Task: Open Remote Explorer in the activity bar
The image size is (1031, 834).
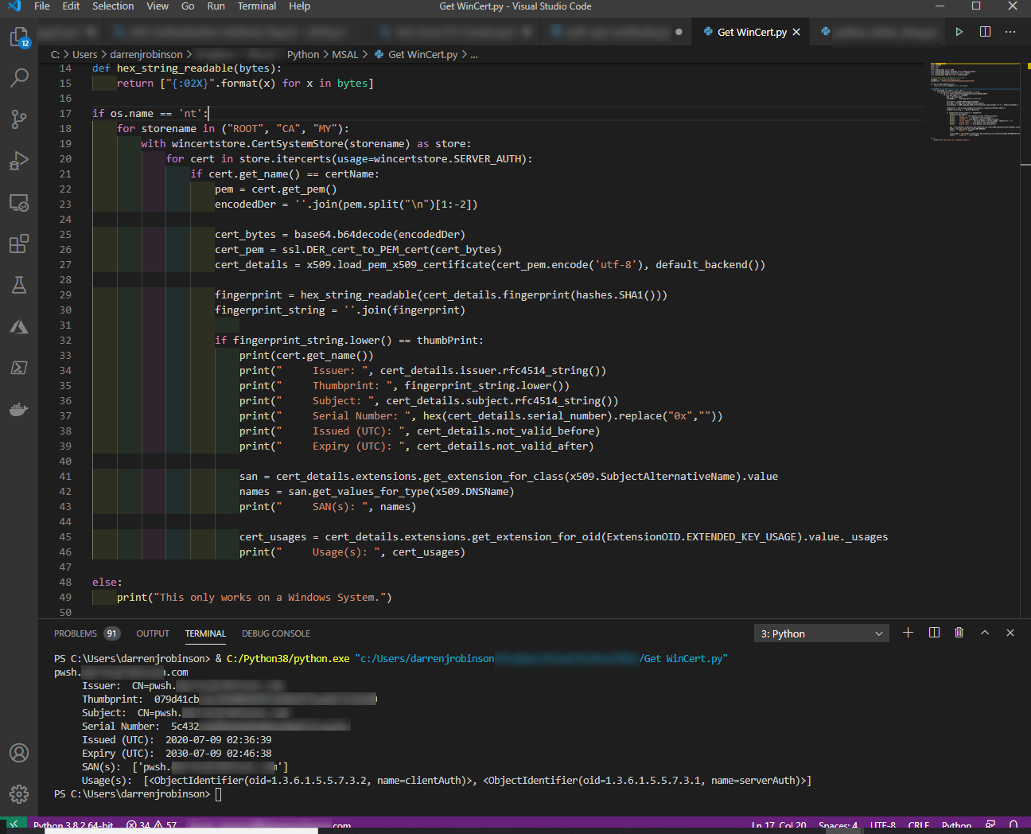Action: 19,203
